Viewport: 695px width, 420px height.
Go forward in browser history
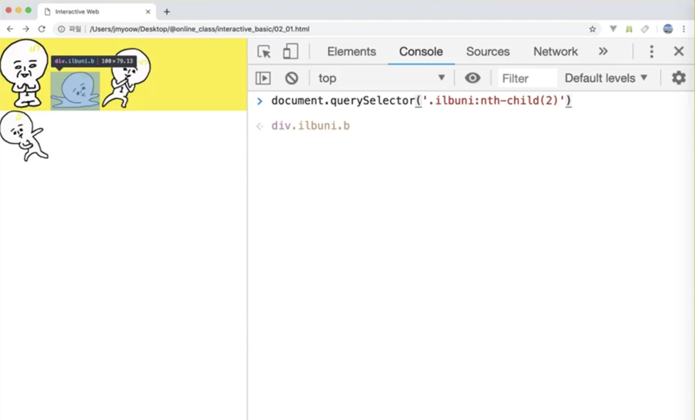coord(26,29)
